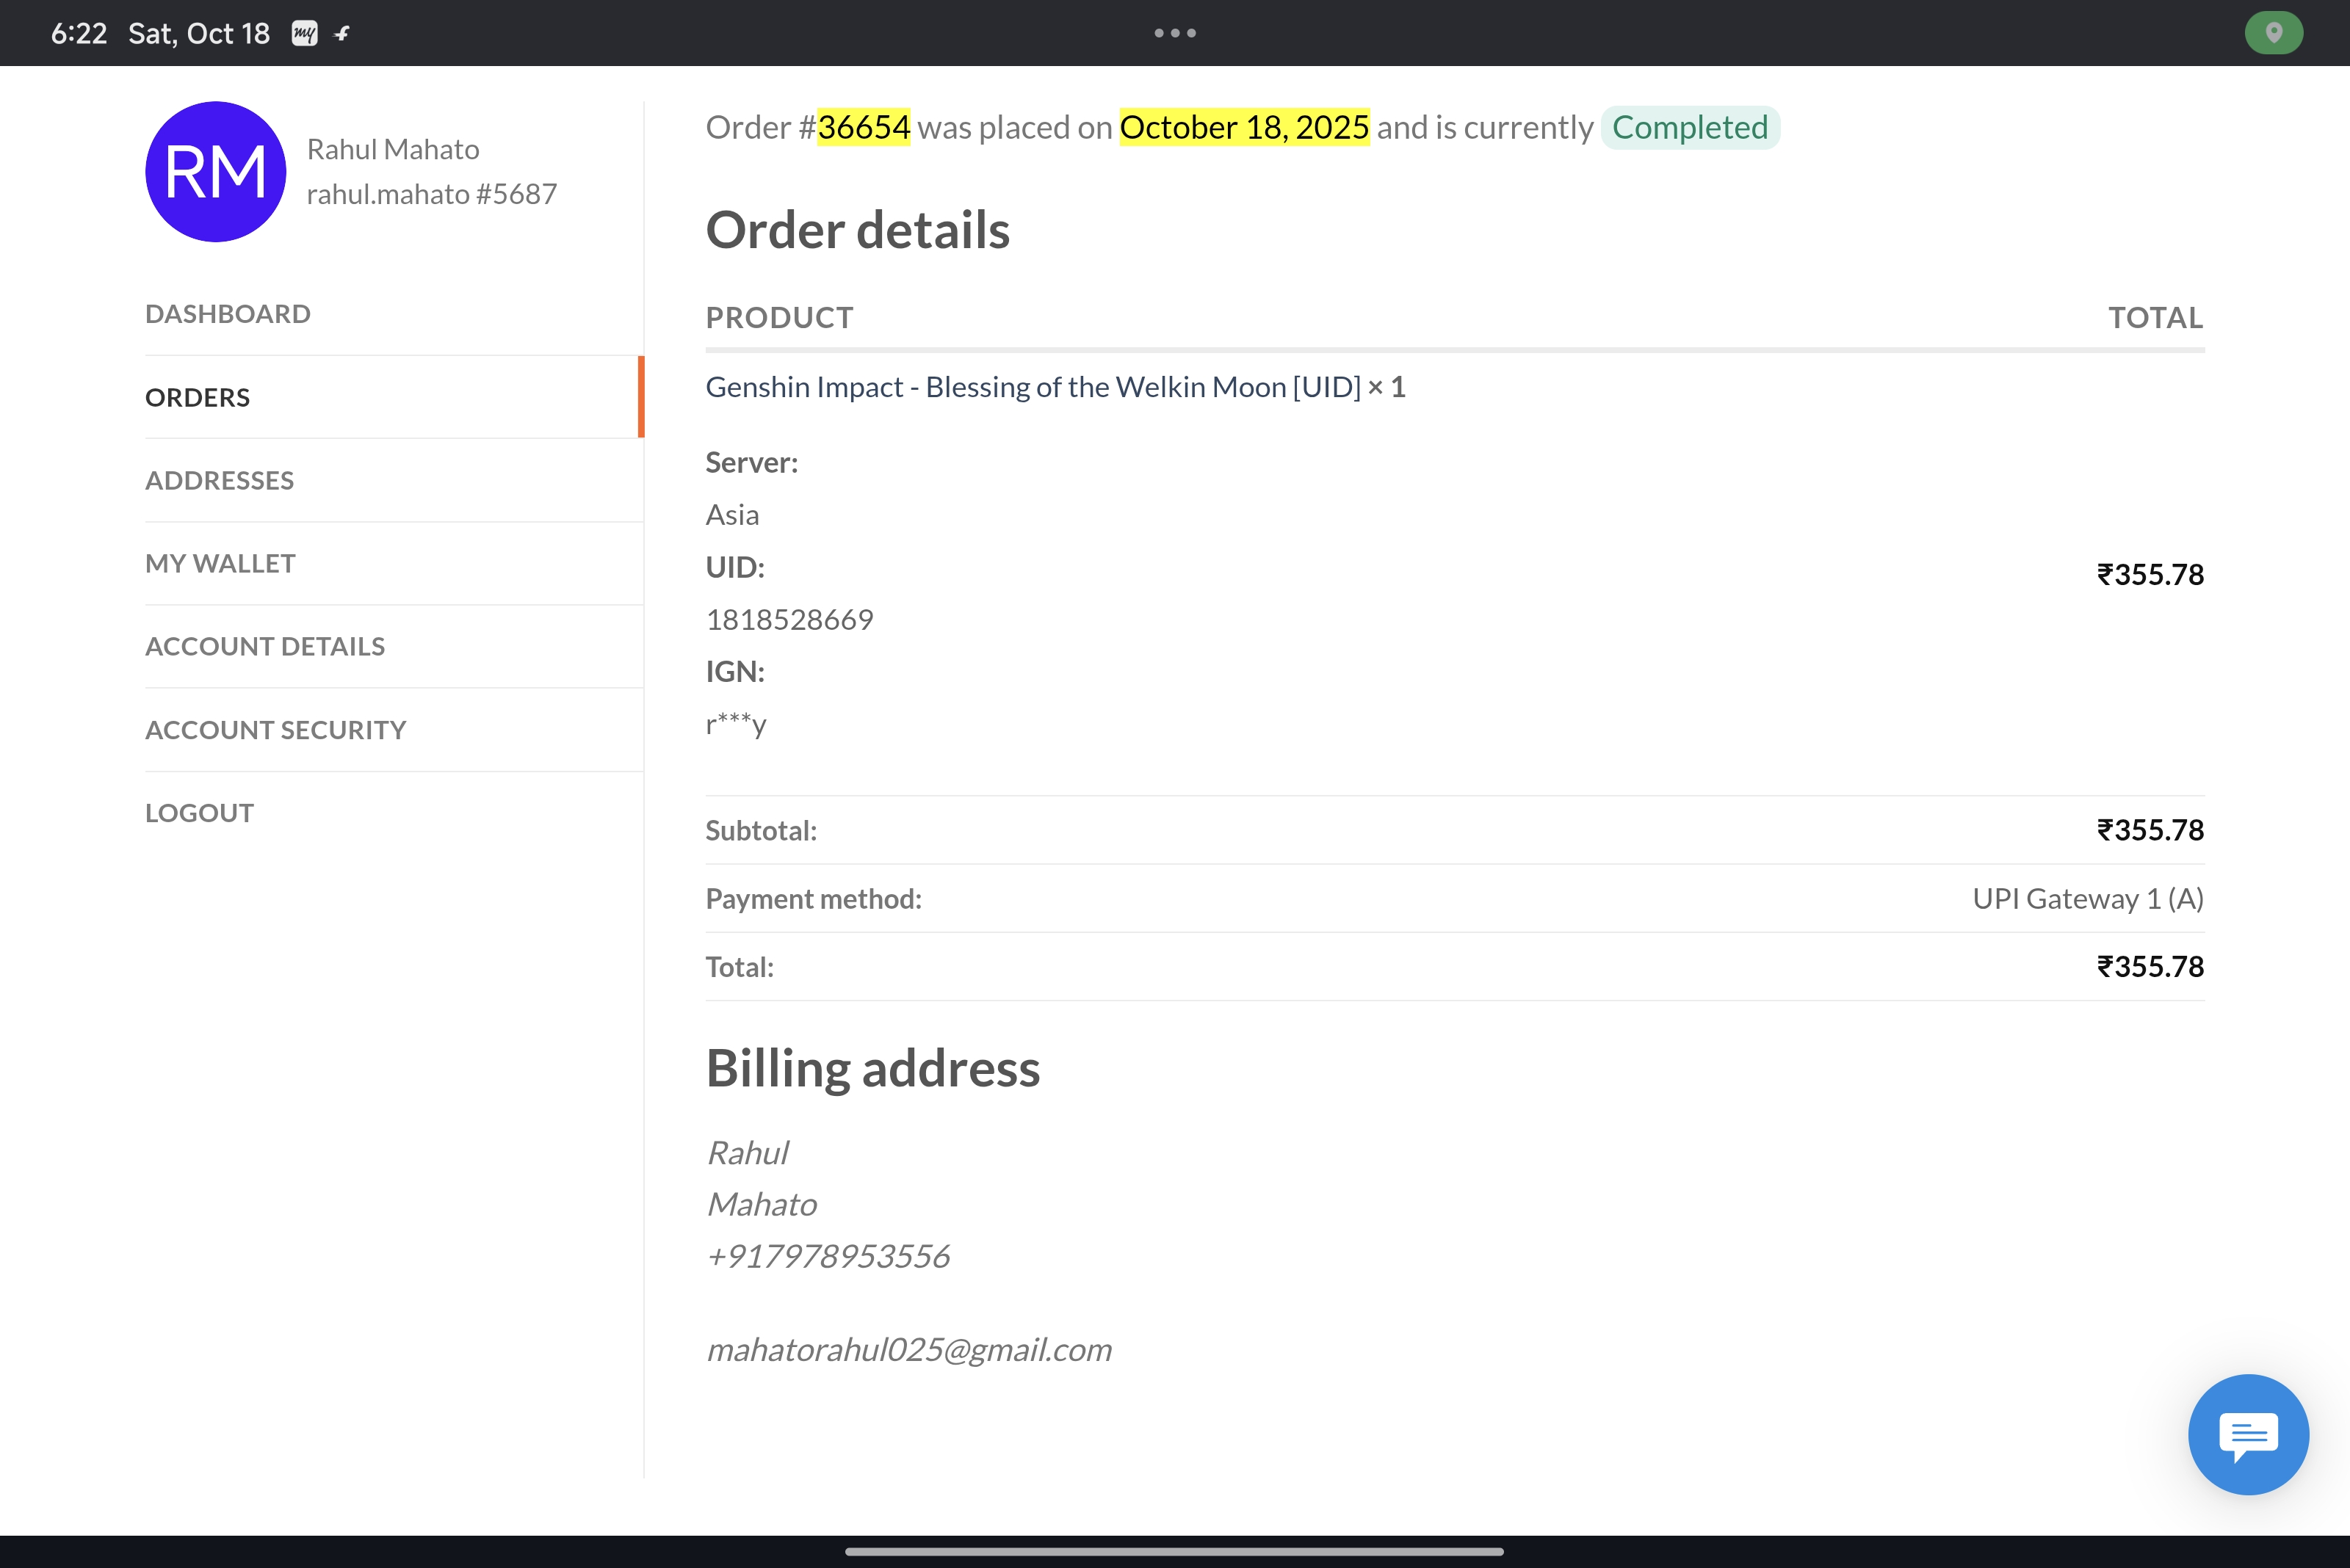Select the Orders sidebar item
Screen dimensions: 2350x1568
[198, 397]
